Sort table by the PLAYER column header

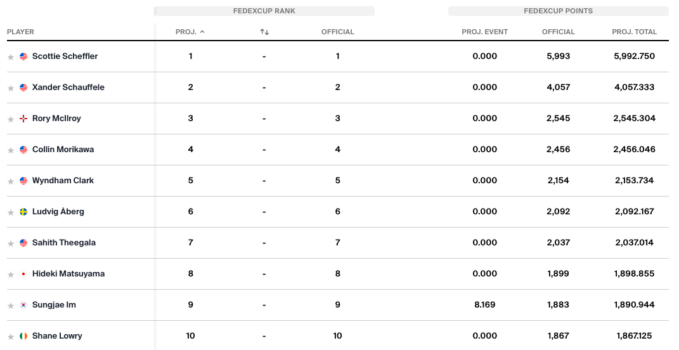point(21,32)
